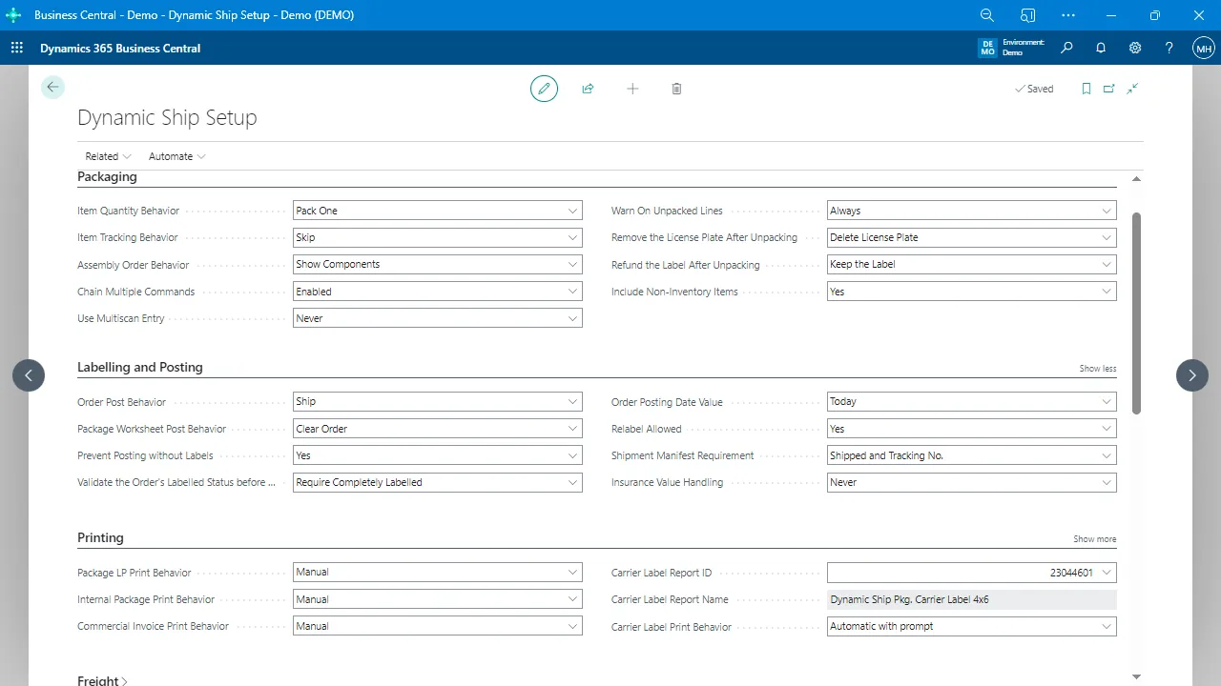Click the share page icon
1221x686 pixels.
coord(588,89)
